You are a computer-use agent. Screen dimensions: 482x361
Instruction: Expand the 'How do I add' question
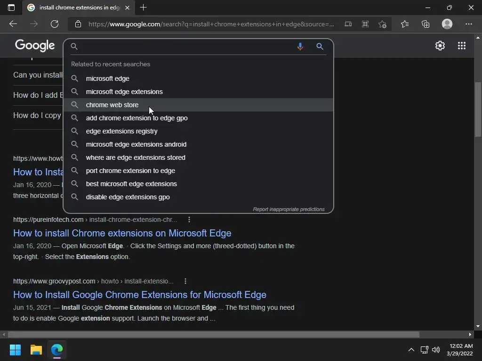point(38,95)
